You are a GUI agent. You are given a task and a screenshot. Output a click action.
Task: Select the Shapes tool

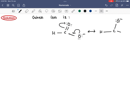point(40,11)
